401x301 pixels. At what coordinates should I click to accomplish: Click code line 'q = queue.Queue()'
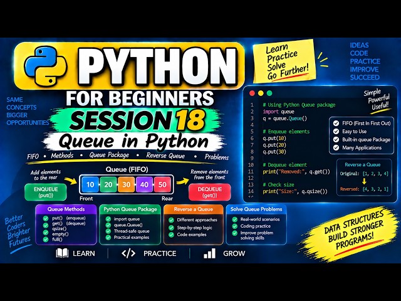(284, 119)
